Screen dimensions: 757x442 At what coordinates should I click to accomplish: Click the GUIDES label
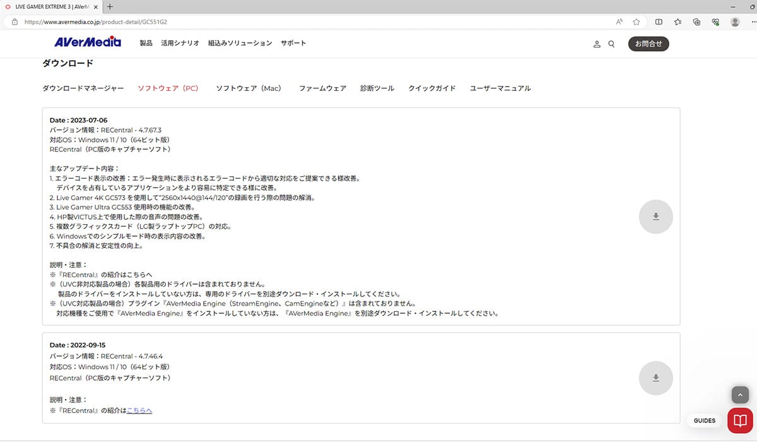[705, 421]
